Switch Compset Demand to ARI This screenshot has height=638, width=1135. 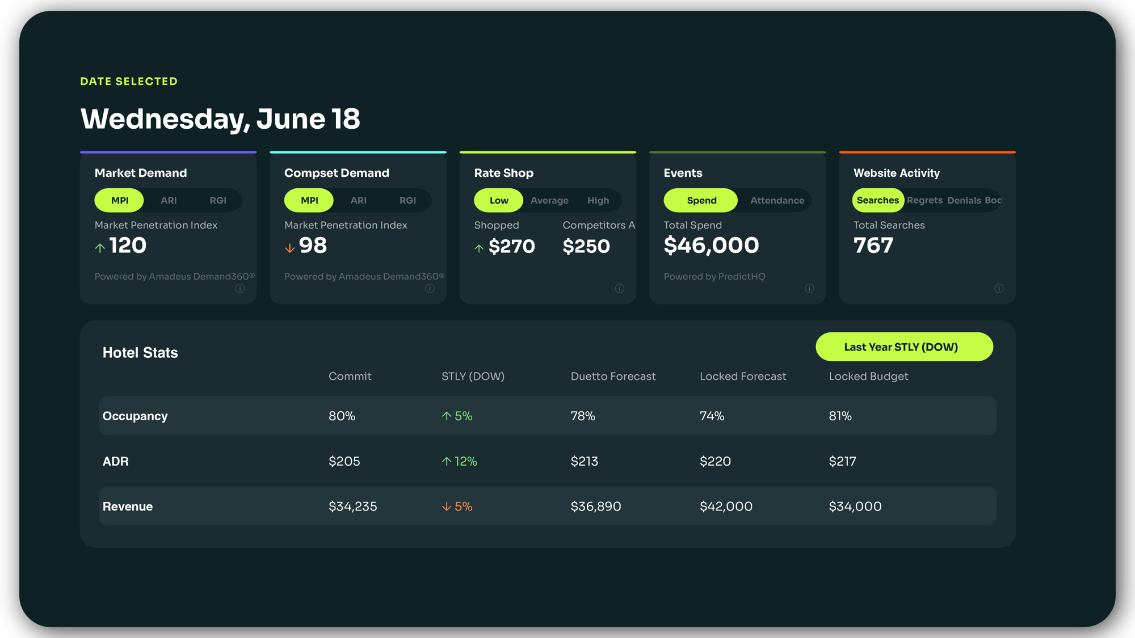click(359, 200)
